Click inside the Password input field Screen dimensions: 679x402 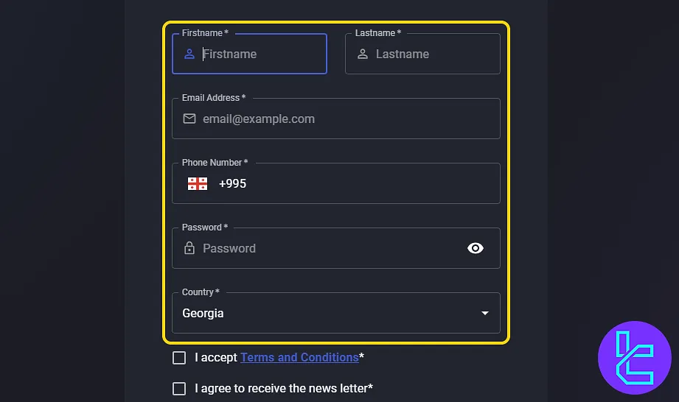[x=324, y=248]
